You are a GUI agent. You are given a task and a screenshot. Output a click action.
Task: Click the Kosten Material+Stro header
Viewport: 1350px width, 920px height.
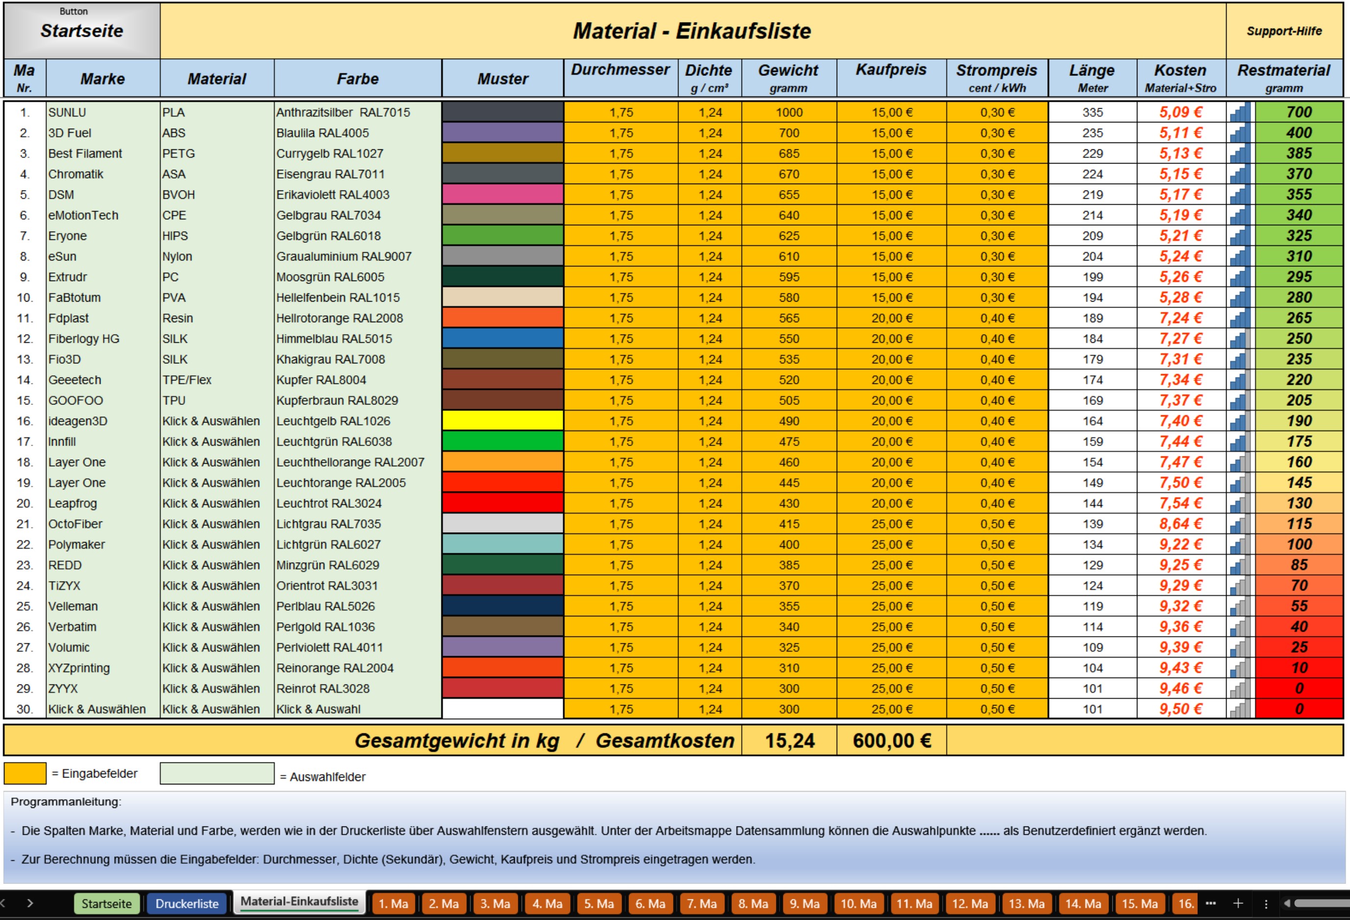click(x=1181, y=78)
